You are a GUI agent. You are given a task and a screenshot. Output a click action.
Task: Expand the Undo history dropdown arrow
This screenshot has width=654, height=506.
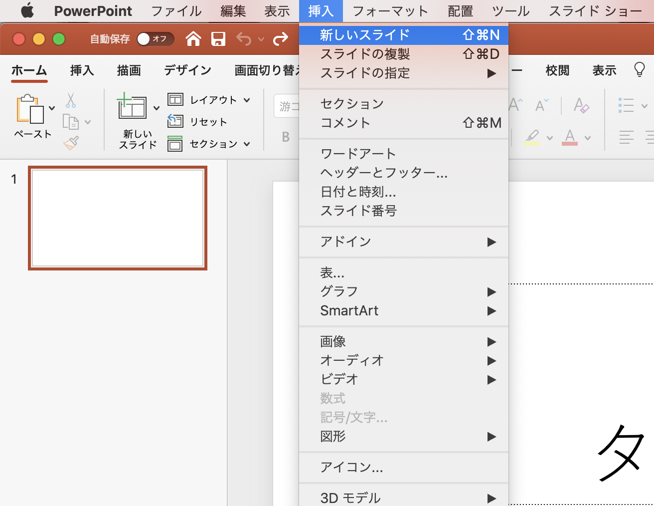pos(261,39)
